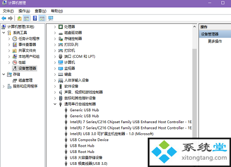The image size is (231, 167).
Task: Collapse the 系统工具 tree node
Action: tap(4, 33)
